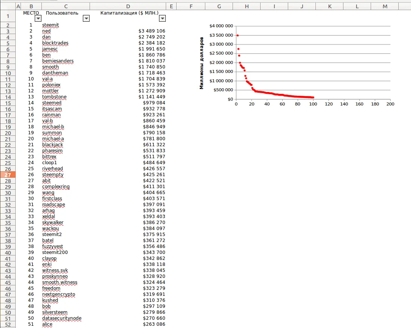Select column D header
This screenshot has width=411, height=328.
coord(128,6)
